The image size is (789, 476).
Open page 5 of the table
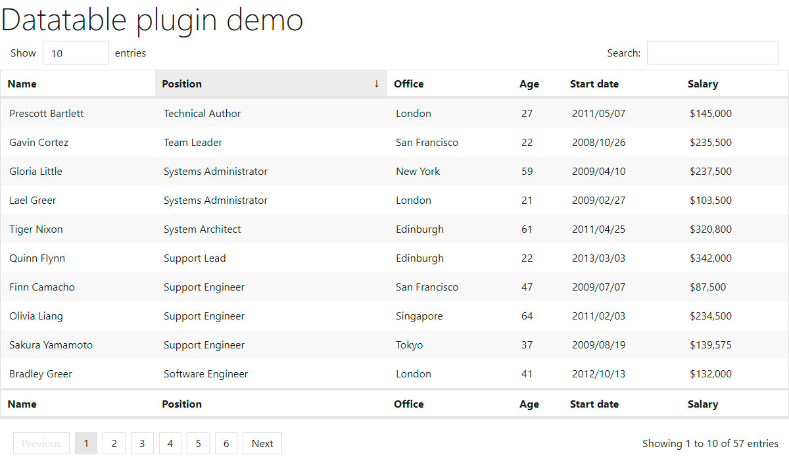click(198, 443)
